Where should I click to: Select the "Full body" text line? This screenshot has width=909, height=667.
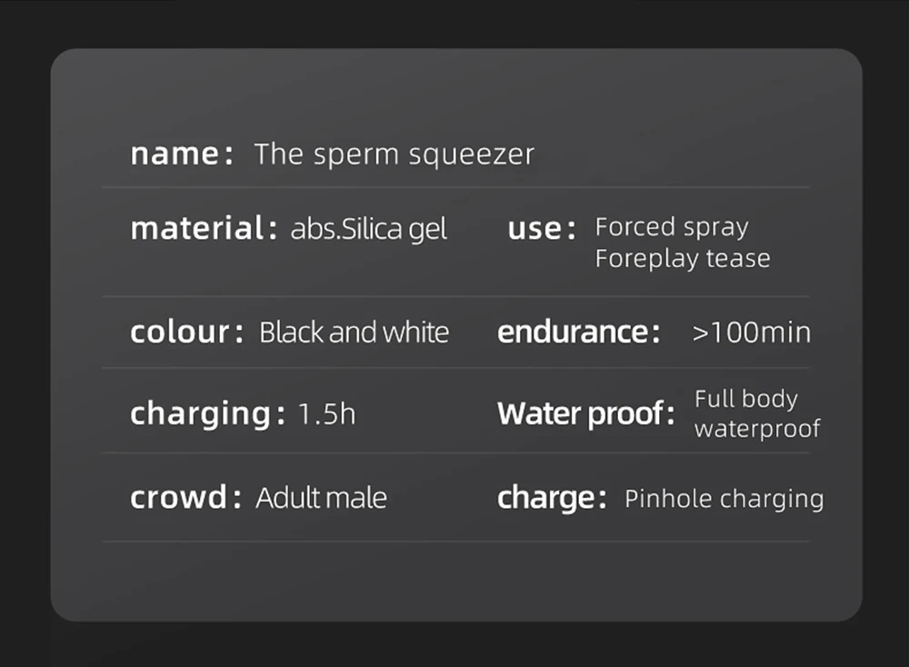click(x=746, y=399)
